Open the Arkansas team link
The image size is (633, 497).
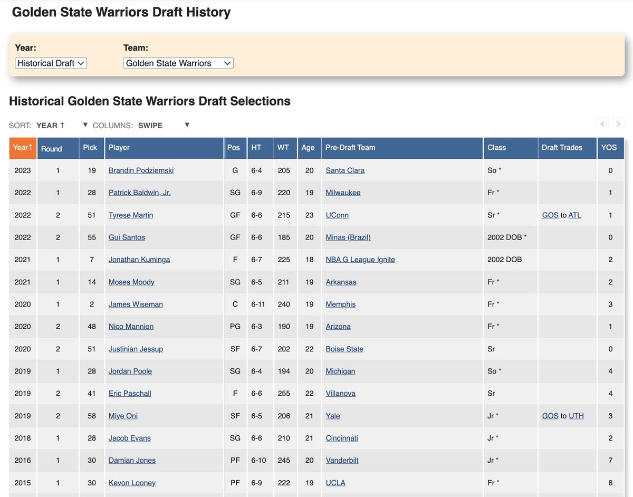(341, 282)
